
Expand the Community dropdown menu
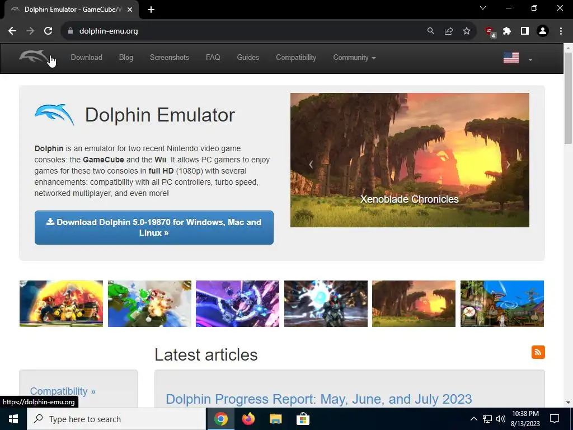click(x=354, y=58)
